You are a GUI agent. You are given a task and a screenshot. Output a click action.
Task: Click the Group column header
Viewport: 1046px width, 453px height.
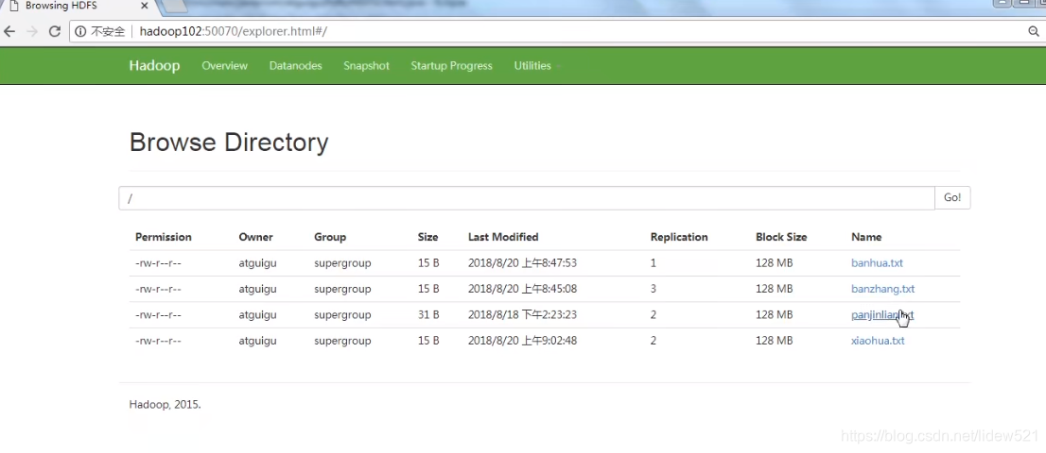pos(330,237)
